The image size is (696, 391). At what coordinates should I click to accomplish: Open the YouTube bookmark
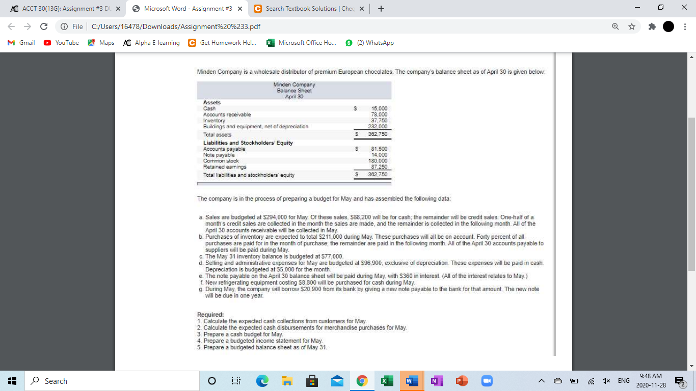(x=61, y=43)
